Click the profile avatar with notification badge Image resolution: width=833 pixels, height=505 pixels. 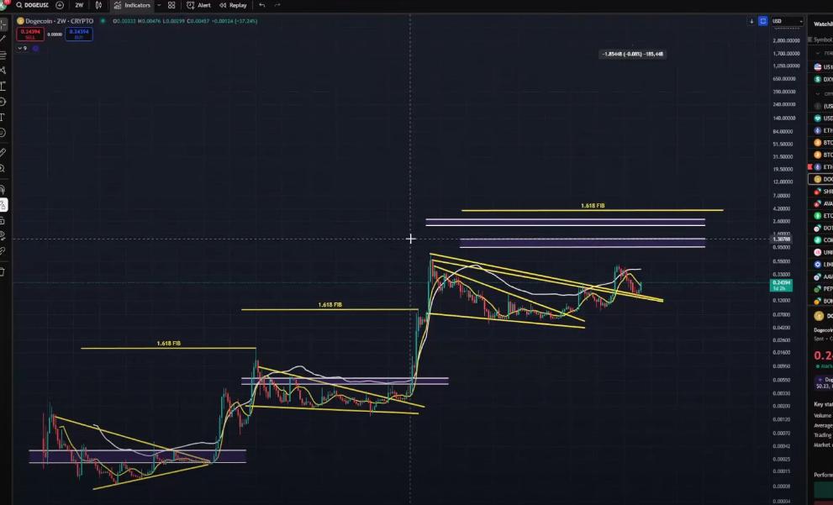[3, 4]
